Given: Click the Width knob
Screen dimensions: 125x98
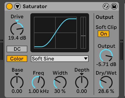Looking at the screenshot, I should tap(60, 82).
